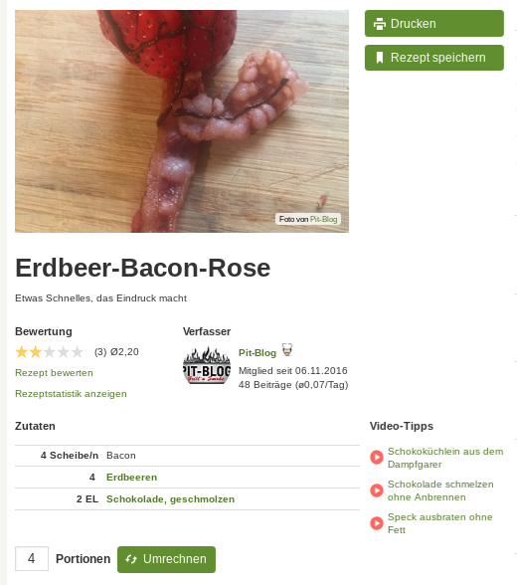Open the Schokolade, geschmolzen ingredient link
This screenshot has height=585, width=517.
tap(170, 499)
